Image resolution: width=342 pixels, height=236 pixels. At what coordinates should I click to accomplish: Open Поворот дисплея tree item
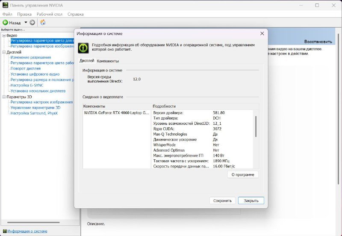[26, 69]
